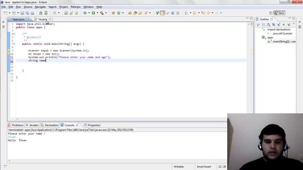
Task: Click Collapse All in the Outline toolbar
Action: pos(263,25)
